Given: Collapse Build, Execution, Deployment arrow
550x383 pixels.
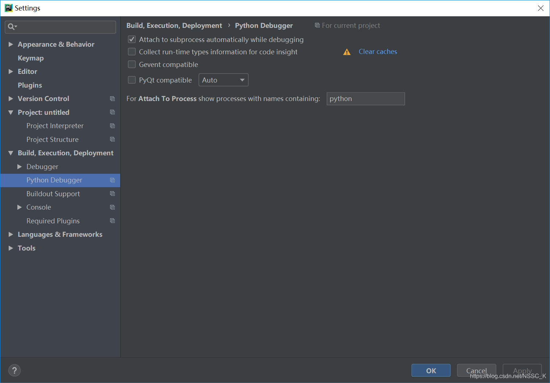Looking at the screenshot, I should click(x=11, y=153).
